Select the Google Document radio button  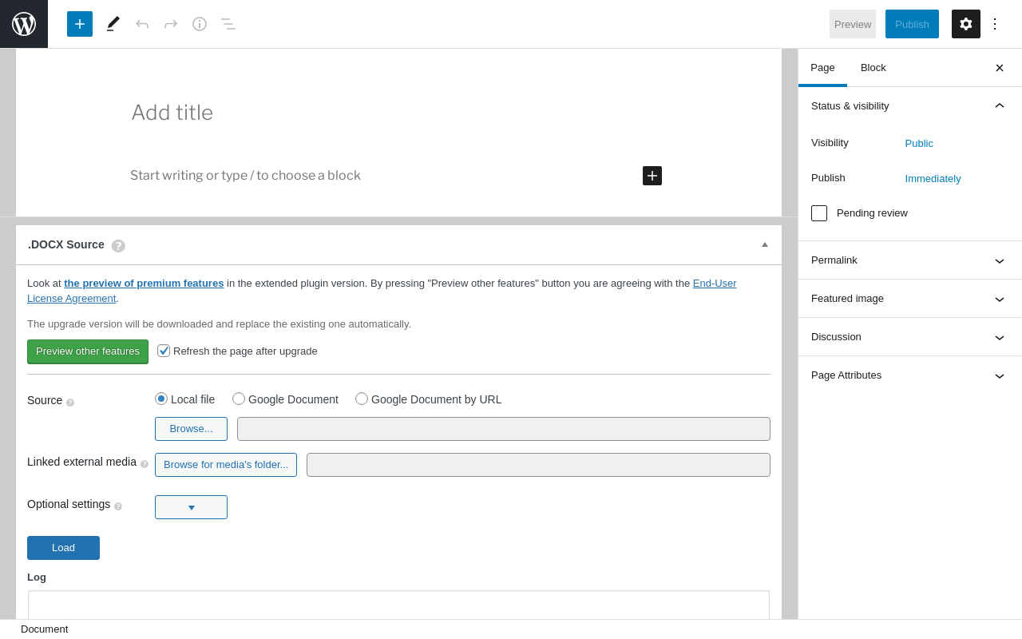pyautogui.click(x=239, y=399)
